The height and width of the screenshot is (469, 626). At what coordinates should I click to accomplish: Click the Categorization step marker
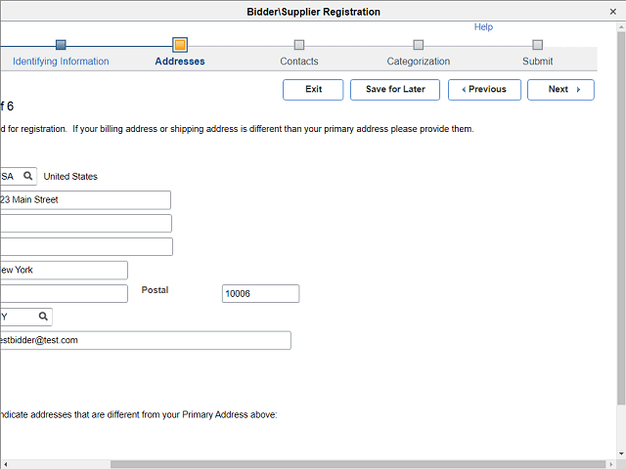tap(418, 45)
